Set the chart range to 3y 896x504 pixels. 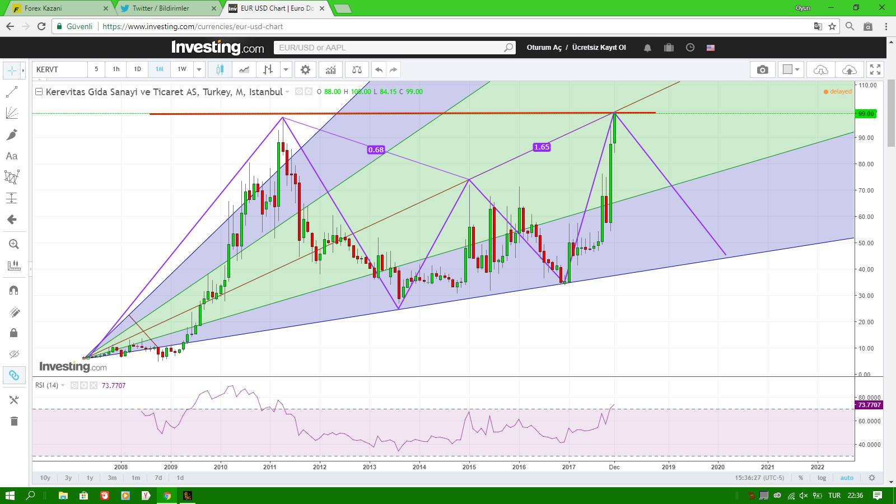[x=68, y=478]
